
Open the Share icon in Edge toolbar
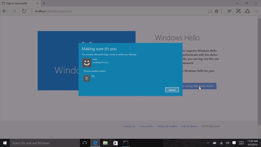[x=247, y=11]
